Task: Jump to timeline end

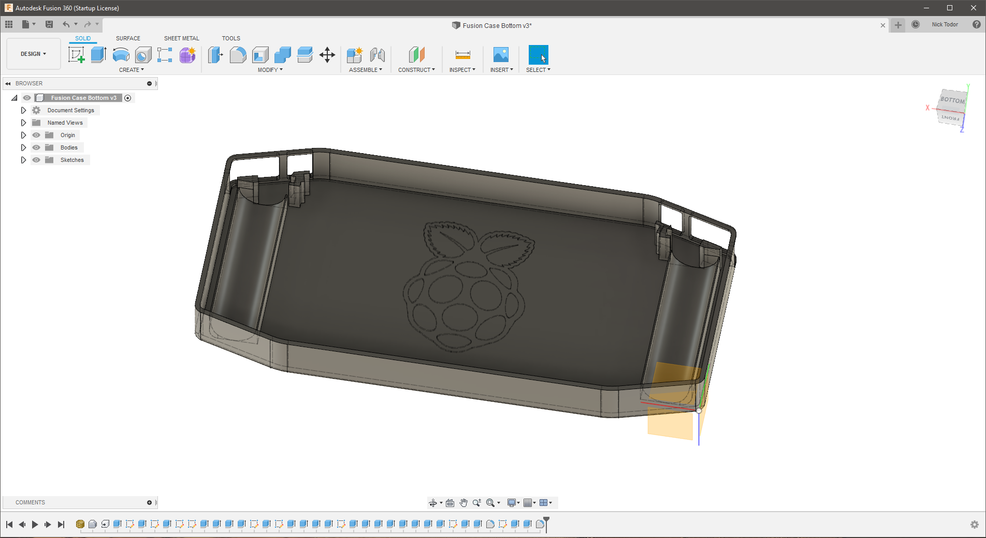Action: 61,525
